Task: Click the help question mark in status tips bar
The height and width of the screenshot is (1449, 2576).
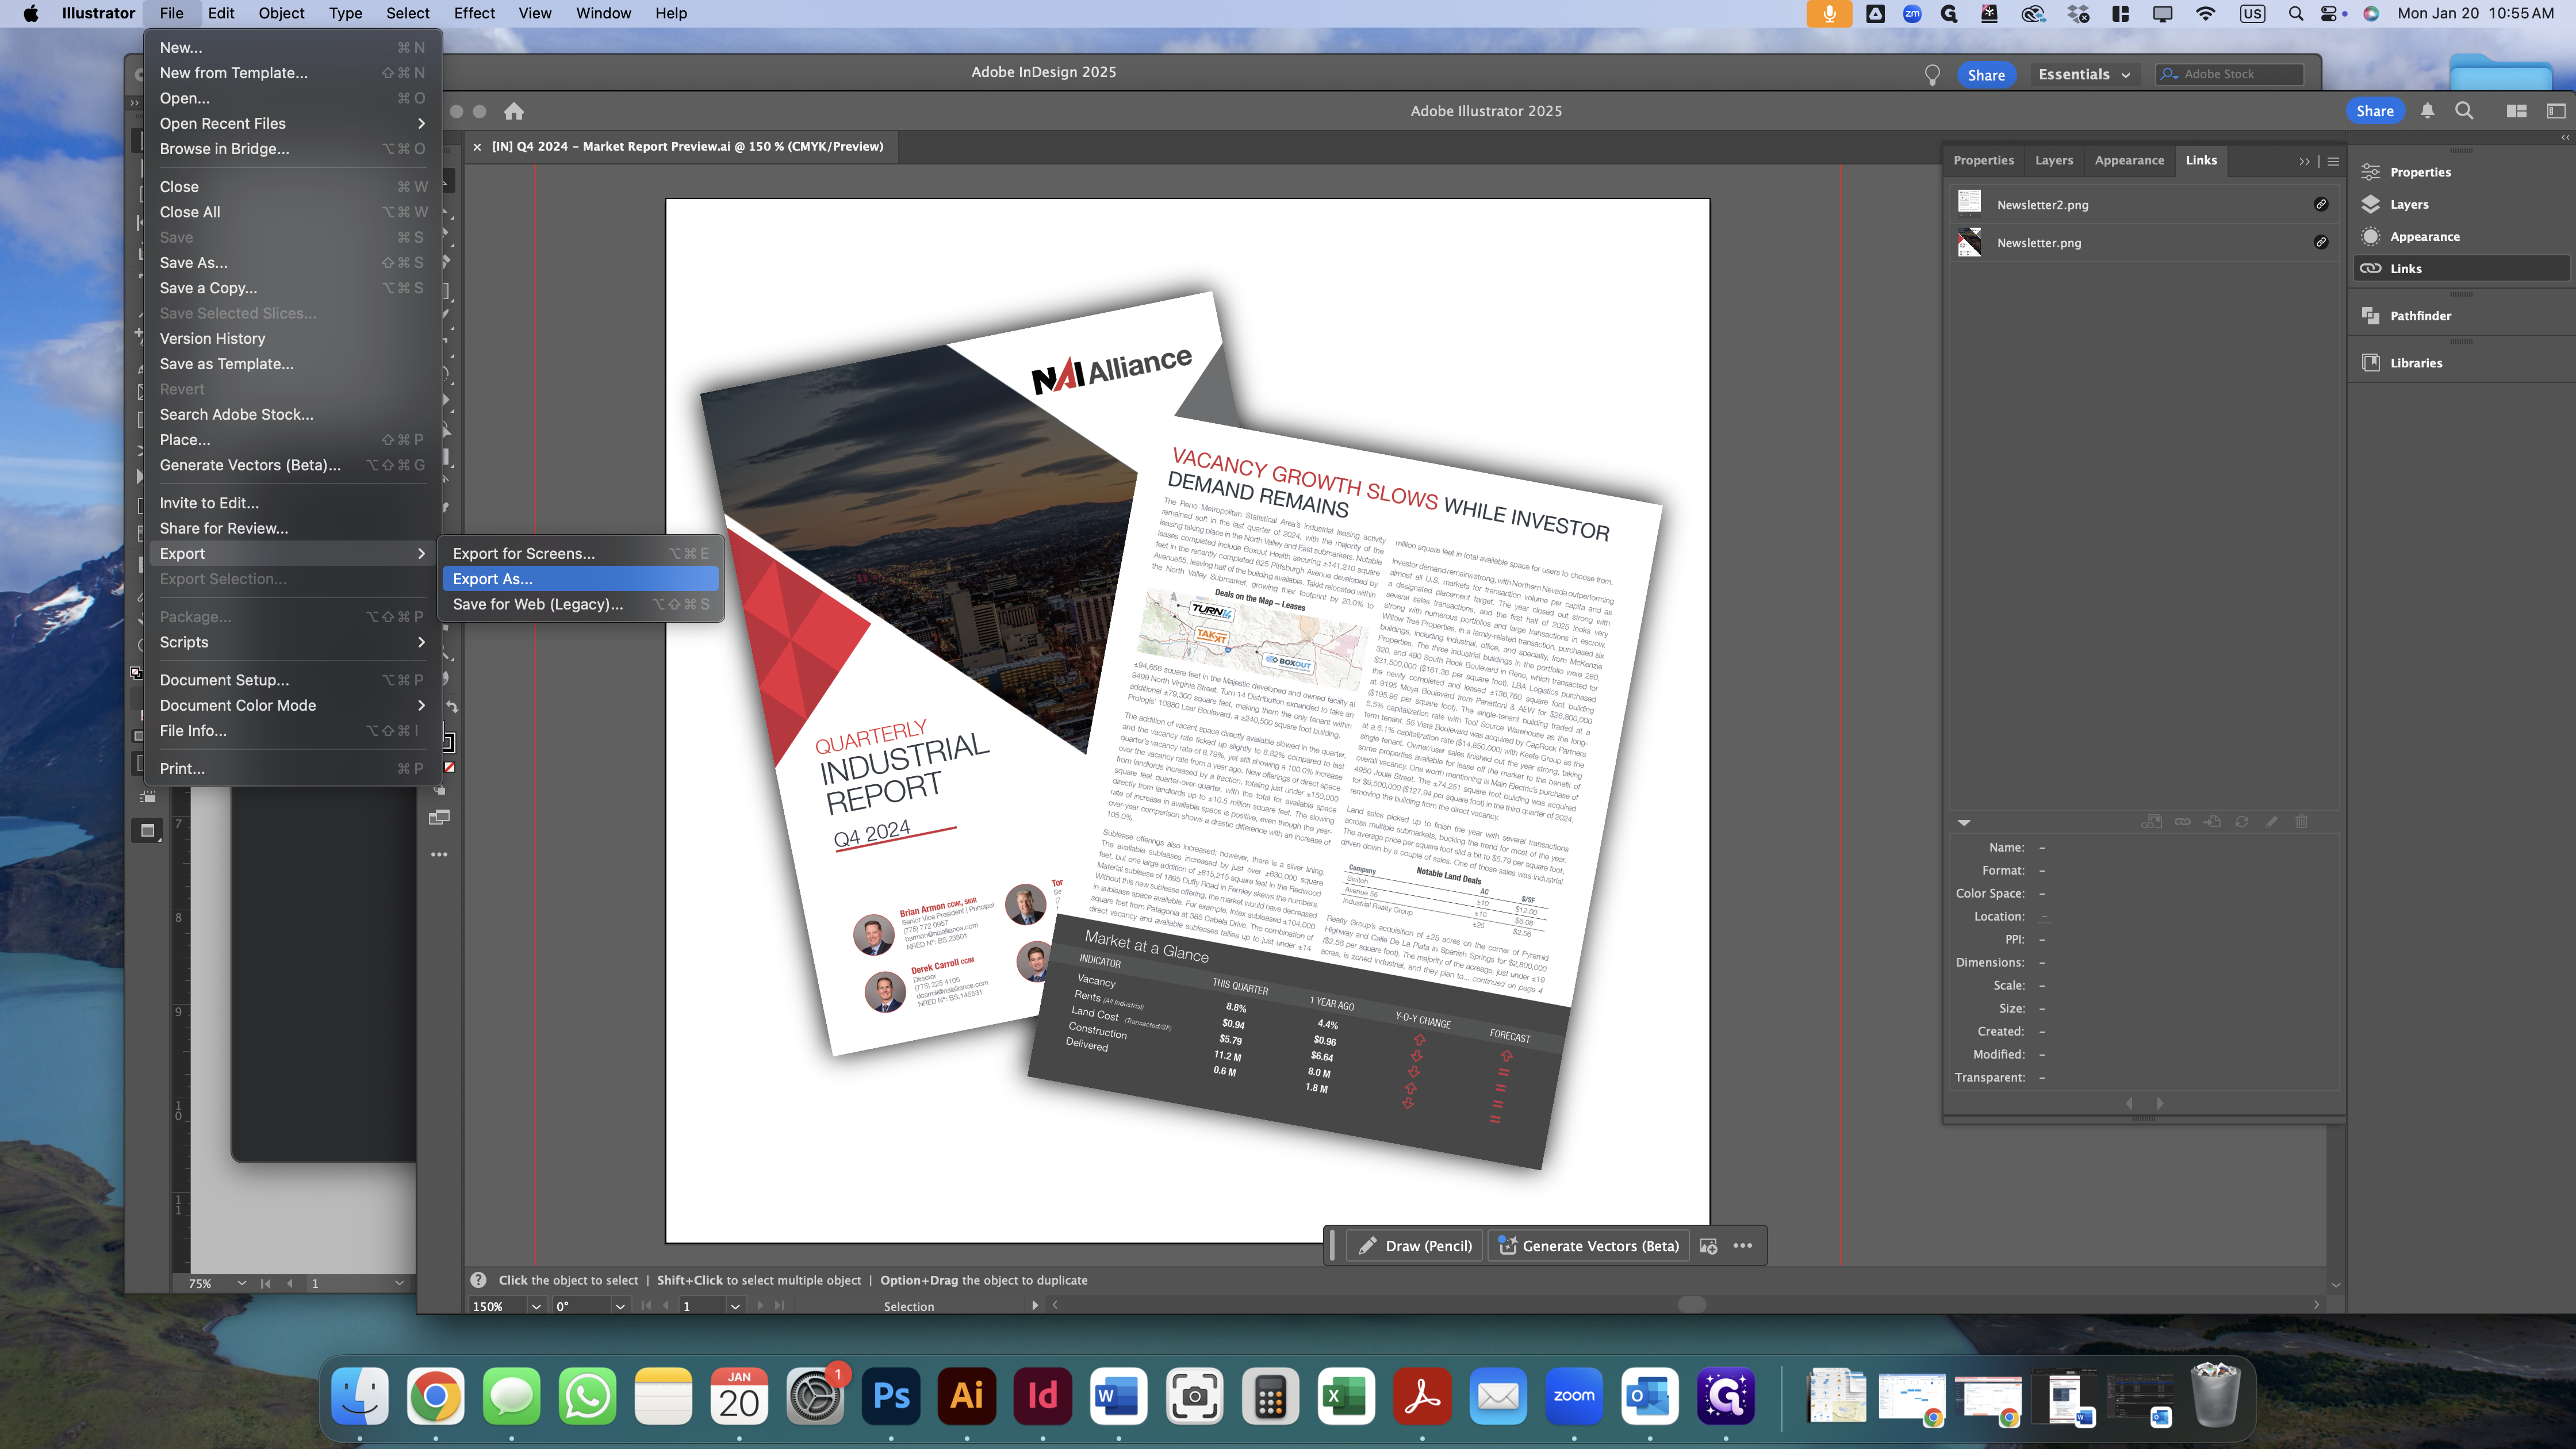Action: pos(479,1280)
